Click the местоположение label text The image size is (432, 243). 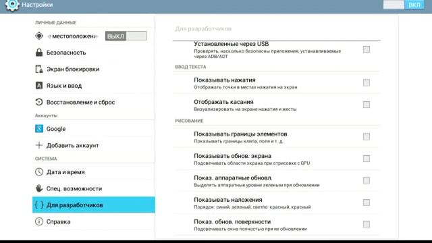pos(73,36)
